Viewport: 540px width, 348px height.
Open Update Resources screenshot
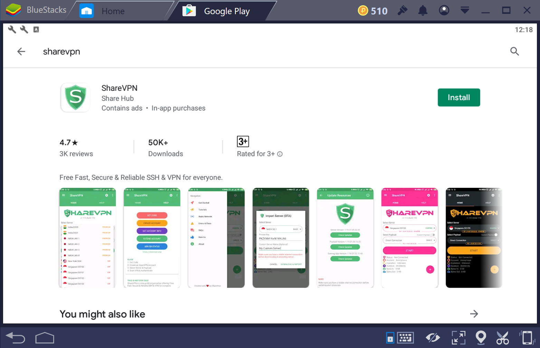[345, 238]
